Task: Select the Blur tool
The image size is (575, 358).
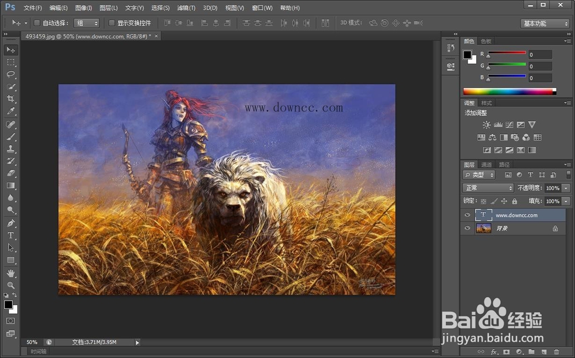Action: tap(10, 197)
